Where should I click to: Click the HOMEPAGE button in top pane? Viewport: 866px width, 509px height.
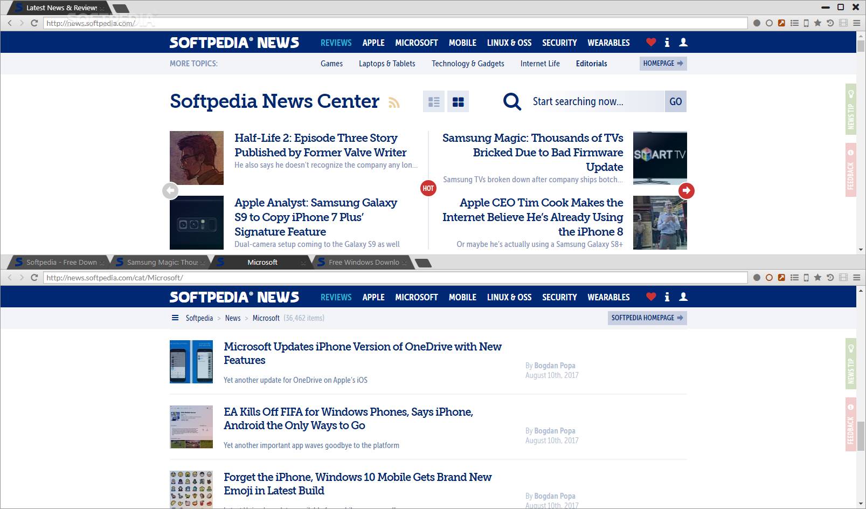tap(663, 63)
